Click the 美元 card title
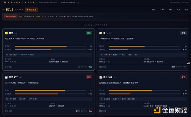Image resolution: width=191 pixels, height=117 pixels. pyautogui.click(x=105, y=33)
